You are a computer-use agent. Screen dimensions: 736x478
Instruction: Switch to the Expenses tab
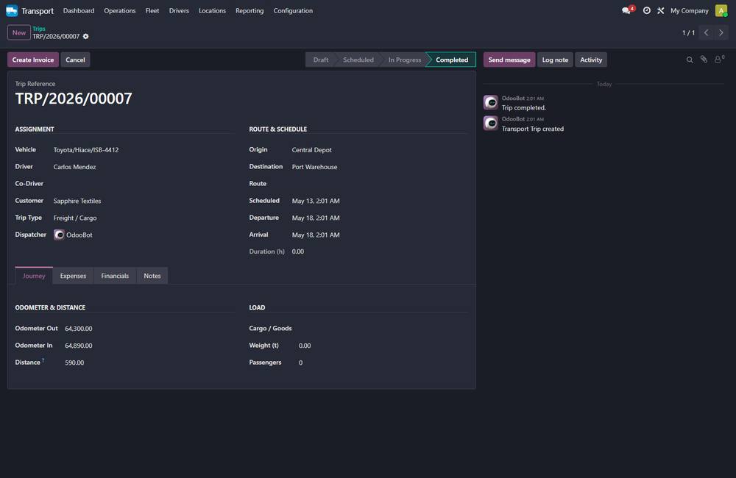73,276
